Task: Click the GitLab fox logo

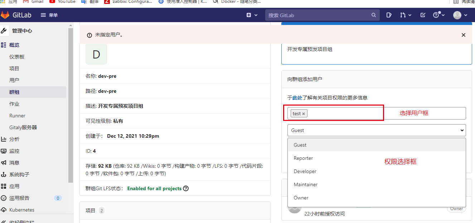Action: click(5, 15)
